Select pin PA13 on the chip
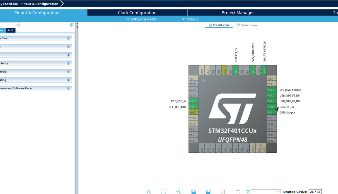The image size is (338, 194). coord(272,90)
